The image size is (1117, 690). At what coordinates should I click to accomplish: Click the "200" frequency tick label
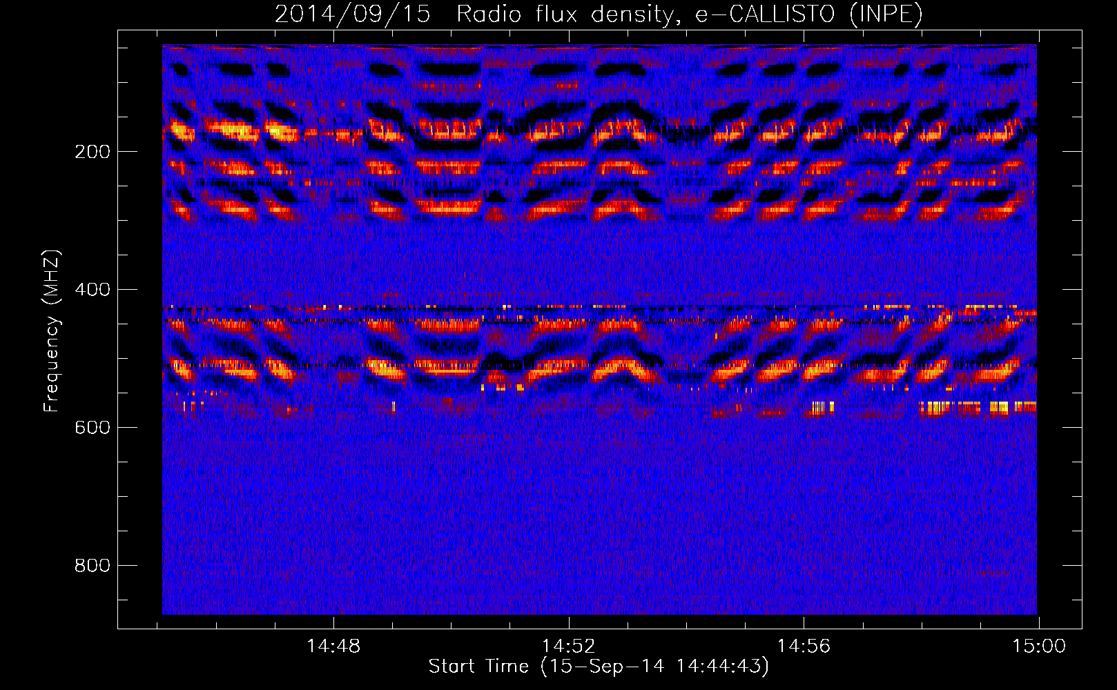click(x=93, y=152)
